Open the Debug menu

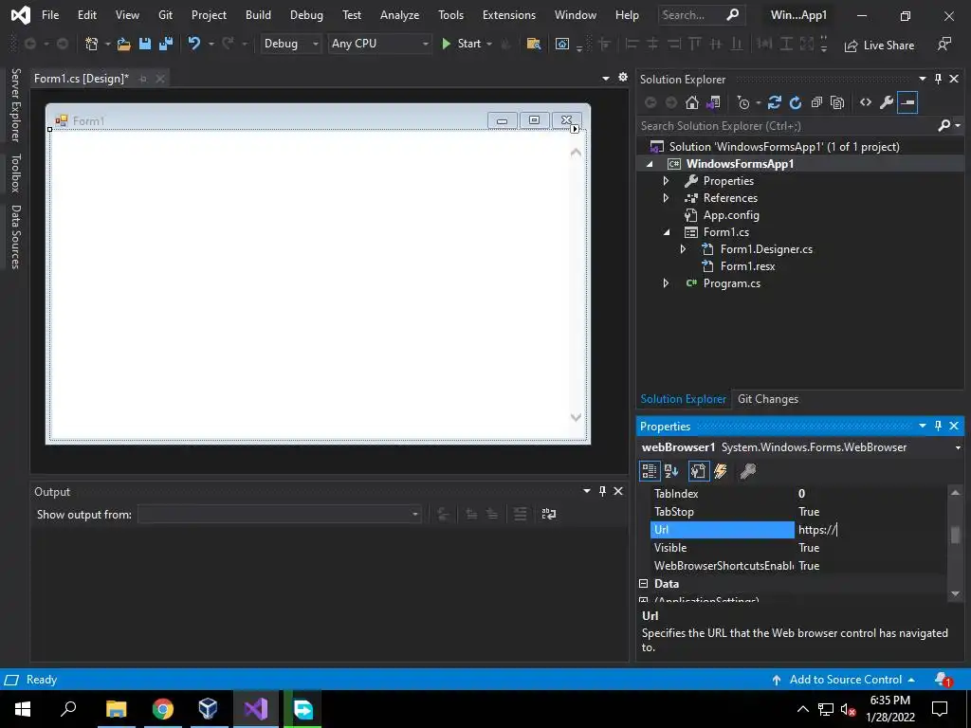tap(306, 15)
